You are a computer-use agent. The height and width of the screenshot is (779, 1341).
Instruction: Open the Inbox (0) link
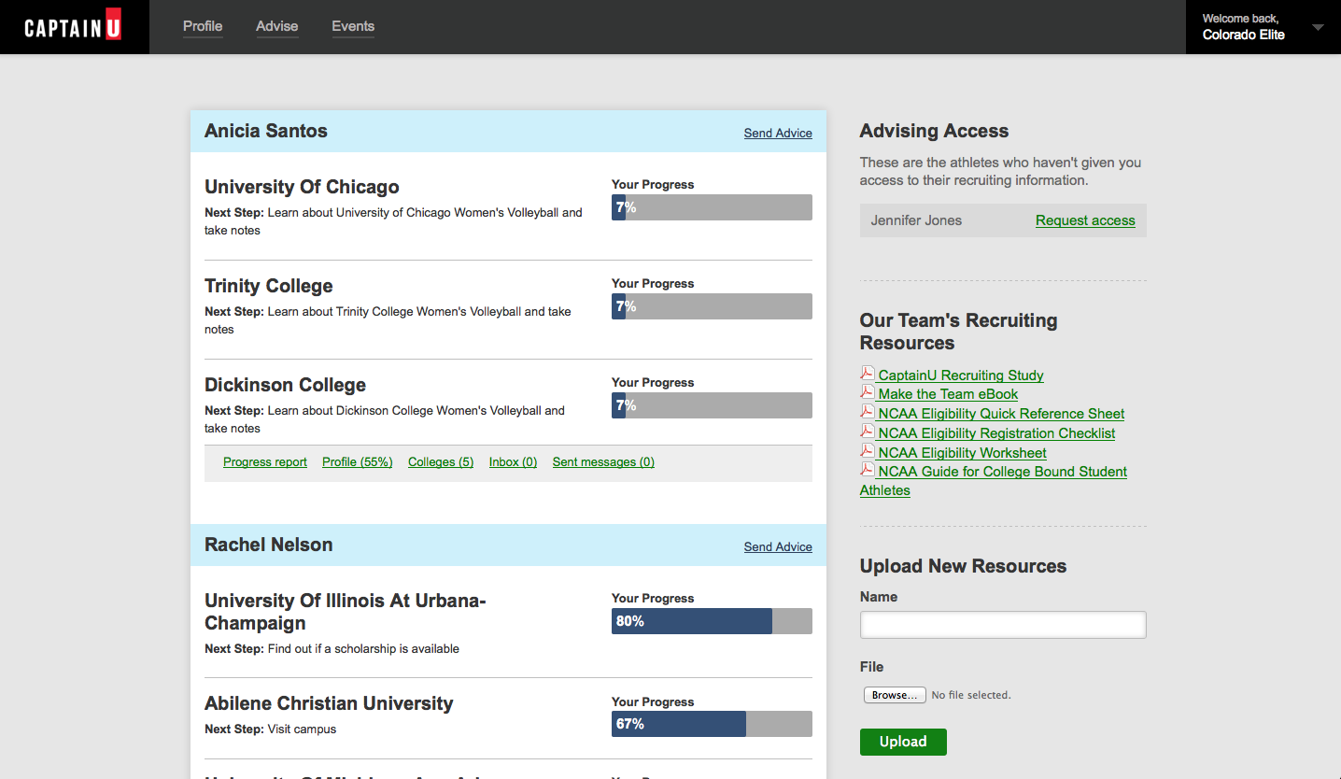click(513, 462)
